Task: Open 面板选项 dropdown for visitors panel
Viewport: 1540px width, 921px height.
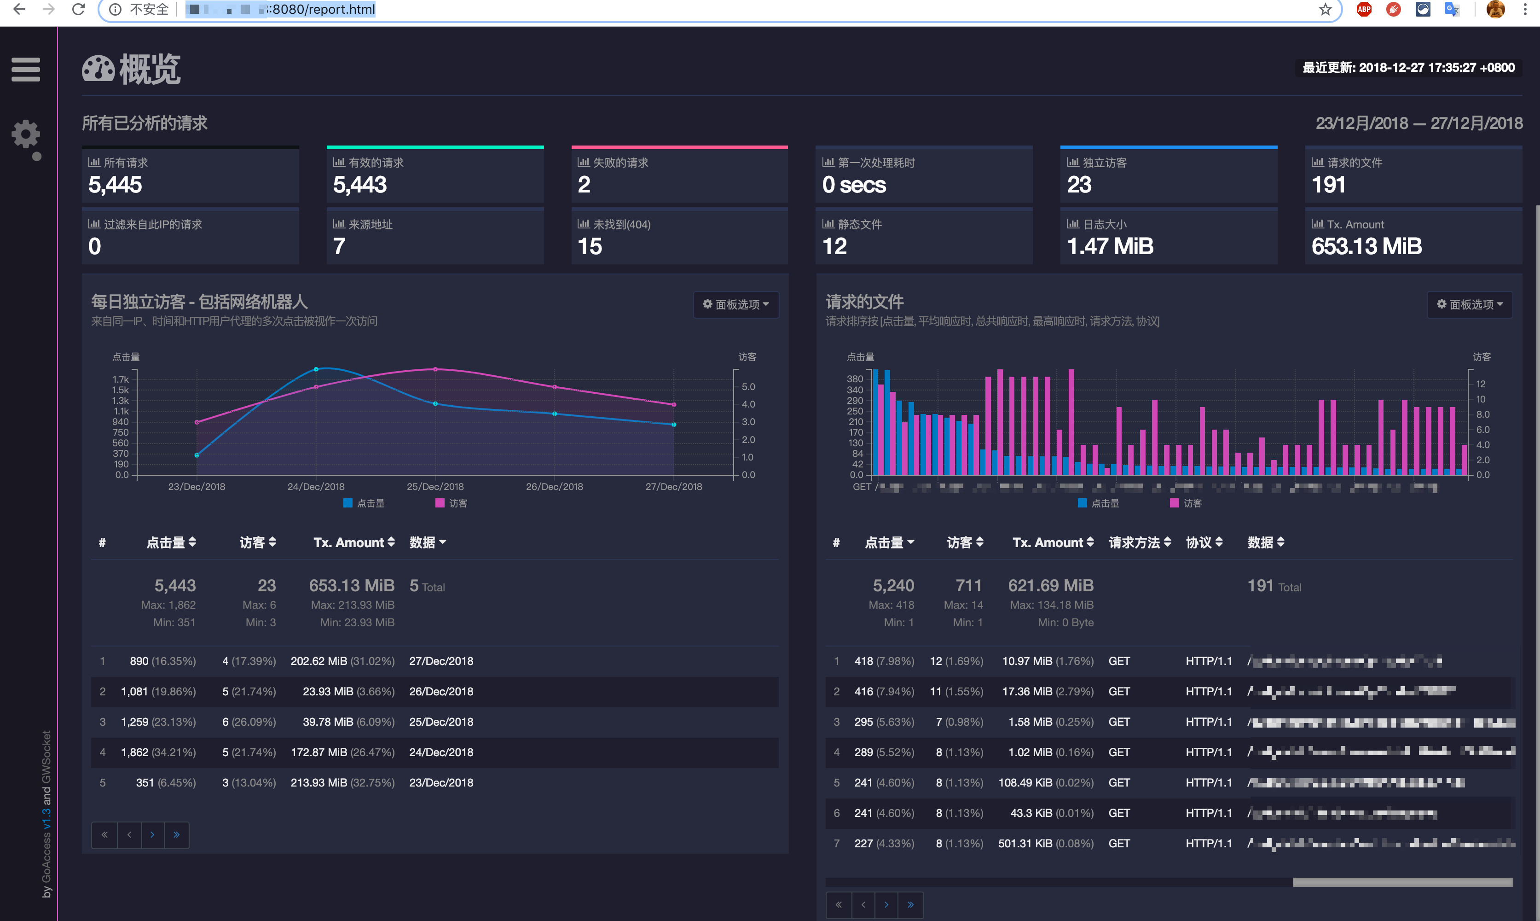Action: 736,305
